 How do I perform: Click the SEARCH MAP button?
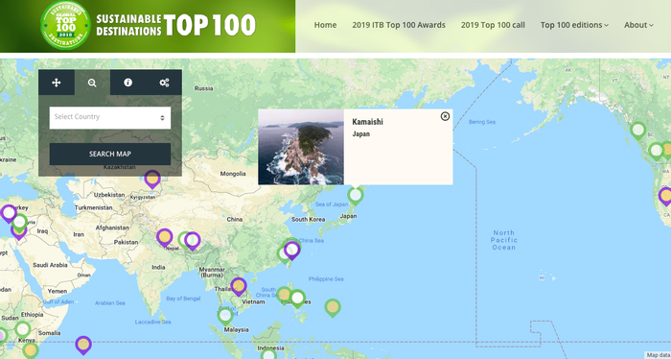click(110, 154)
